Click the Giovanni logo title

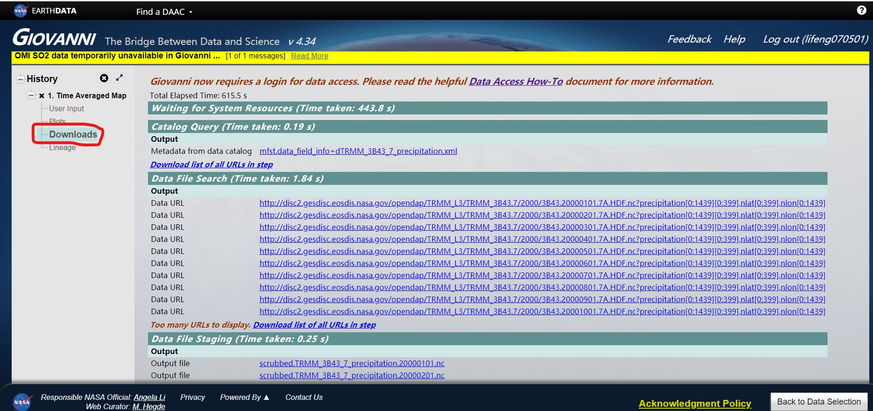(54, 38)
